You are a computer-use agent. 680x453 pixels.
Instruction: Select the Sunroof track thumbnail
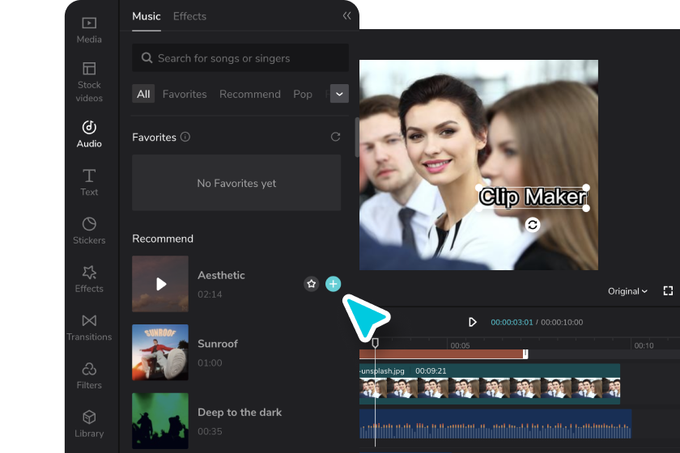[x=160, y=353]
